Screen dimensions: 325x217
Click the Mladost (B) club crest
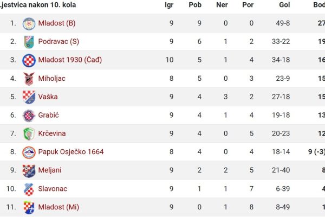click(29, 24)
